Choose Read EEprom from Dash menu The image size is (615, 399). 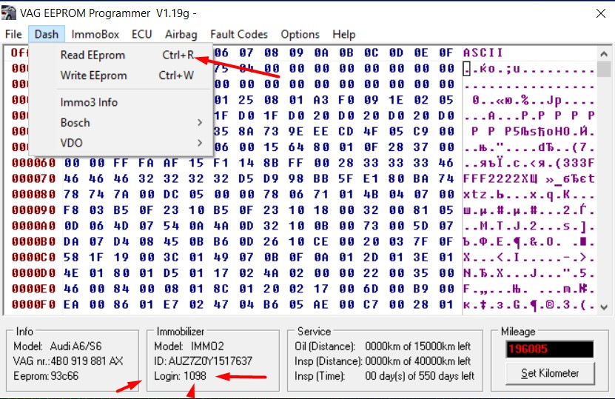click(x=121, y=55)
